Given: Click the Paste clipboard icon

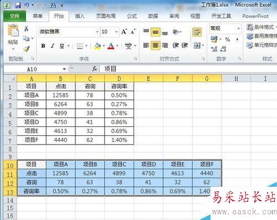Looking at the screenshot, I should click(x=13, y=30).
